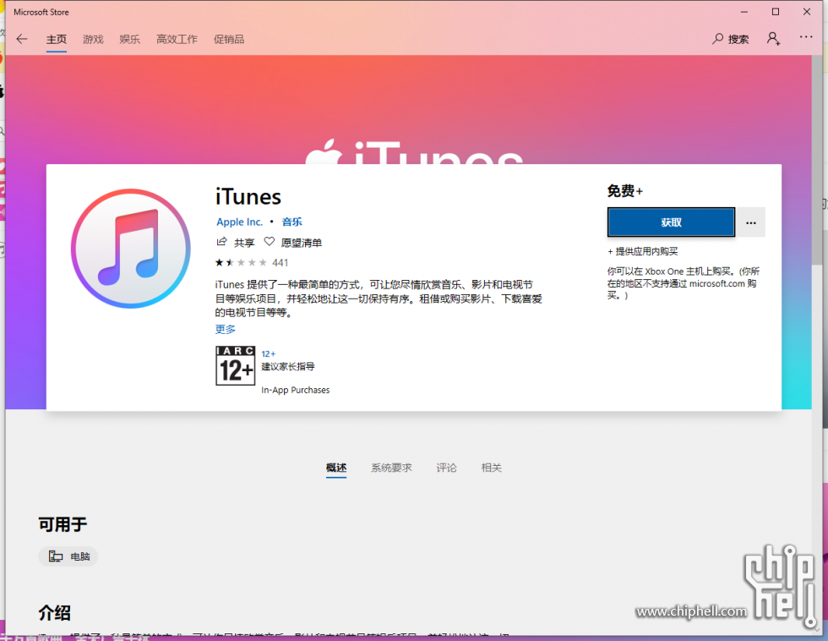Click the 搜索 search label
The height and width of the screenshot is (641, 828).
coord(738,40)
